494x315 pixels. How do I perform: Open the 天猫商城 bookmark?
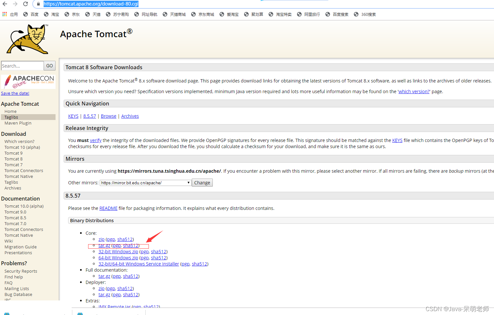coord(174,14)
